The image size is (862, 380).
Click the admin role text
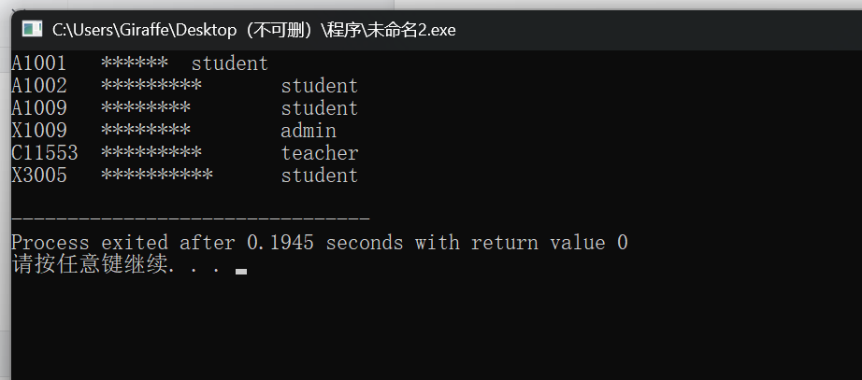(x=309, y=131)
